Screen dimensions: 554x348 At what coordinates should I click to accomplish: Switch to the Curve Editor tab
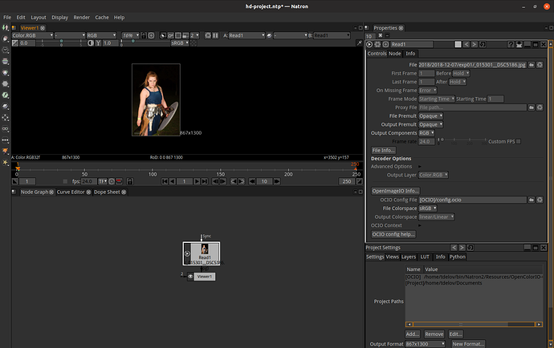coord(71,192)
